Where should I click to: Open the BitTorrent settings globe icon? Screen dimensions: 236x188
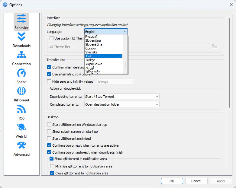(x=21, y=91)
